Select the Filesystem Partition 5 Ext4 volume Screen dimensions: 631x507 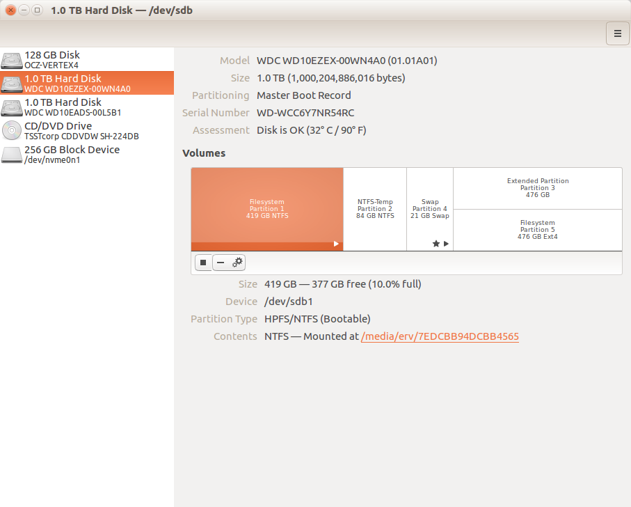point(538,230)
